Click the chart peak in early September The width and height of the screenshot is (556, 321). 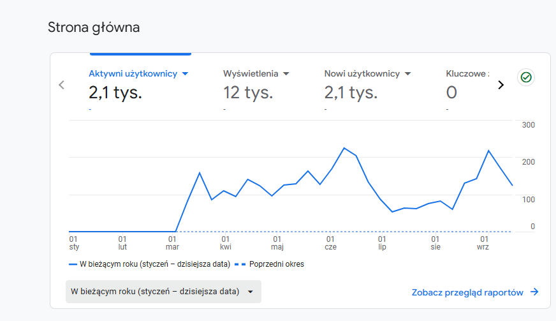click(488, 151)
